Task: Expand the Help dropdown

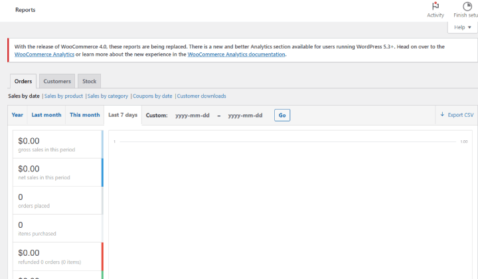Action: point(463,27)
